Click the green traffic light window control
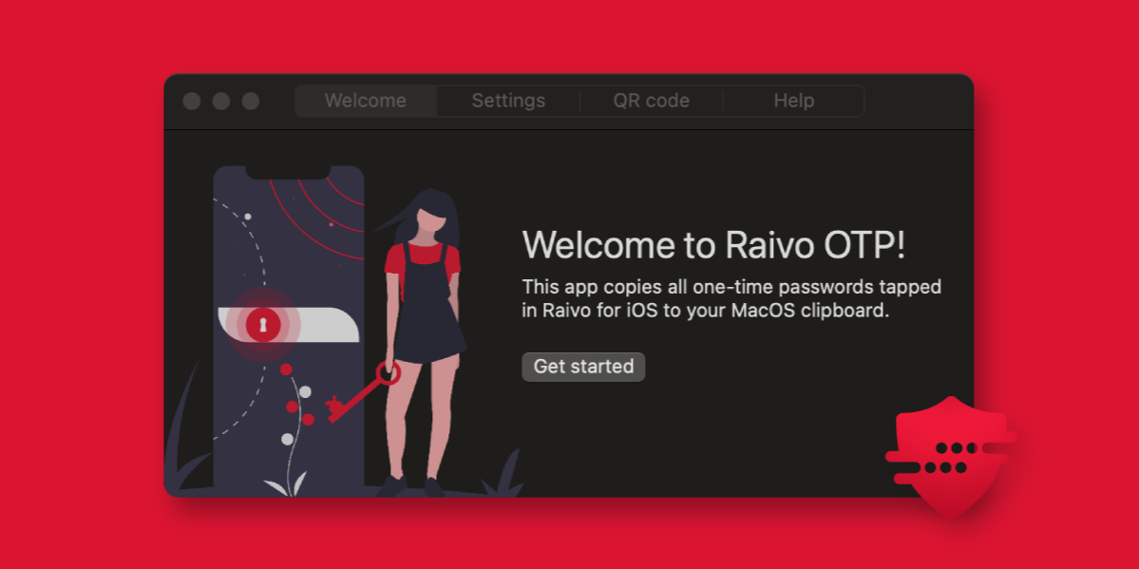The image size is (1139, 569). [x=251, y=100]
